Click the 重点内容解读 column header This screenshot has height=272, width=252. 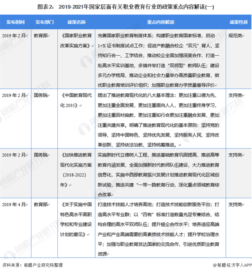click(x=160, y=22)
